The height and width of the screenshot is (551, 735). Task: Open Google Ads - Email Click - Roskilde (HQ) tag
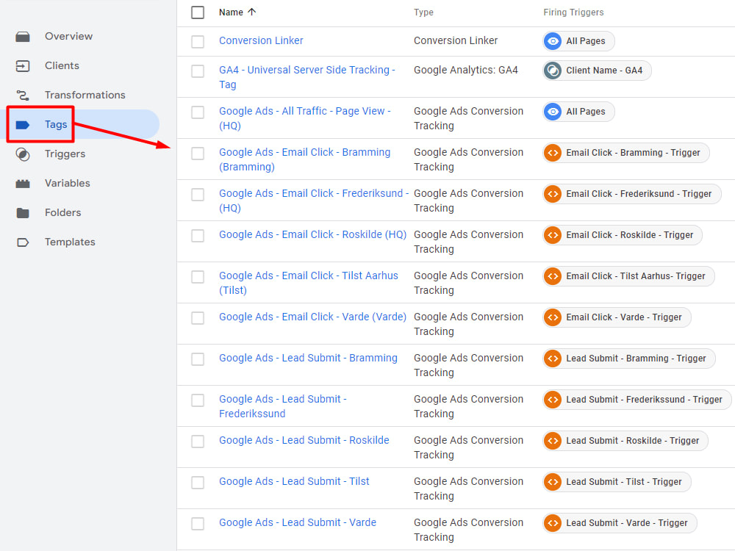(x=312, y=235)
